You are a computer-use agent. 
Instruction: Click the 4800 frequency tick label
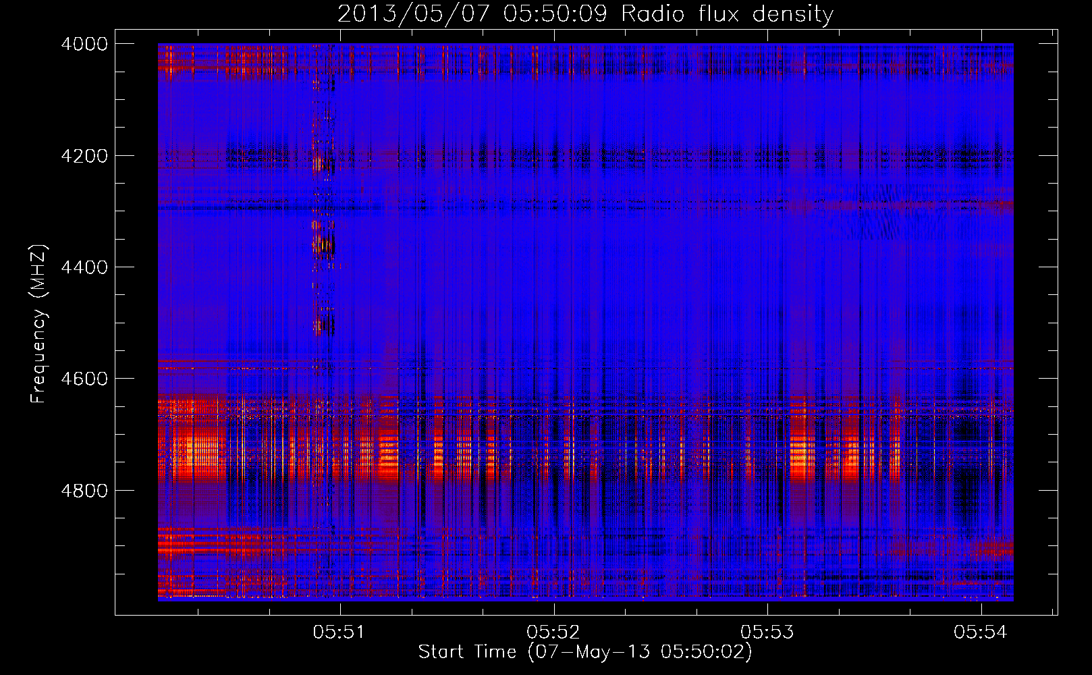84,490
